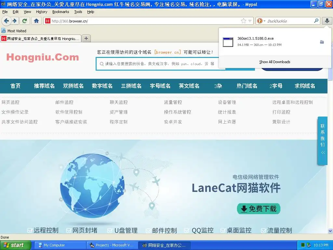The height and width of the screenshot is (250, 333).
Task: Open Most Visited bookmarks folder
Action: tap(14, 31)
